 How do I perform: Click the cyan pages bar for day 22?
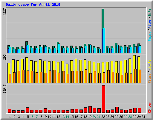click(104, 40)
